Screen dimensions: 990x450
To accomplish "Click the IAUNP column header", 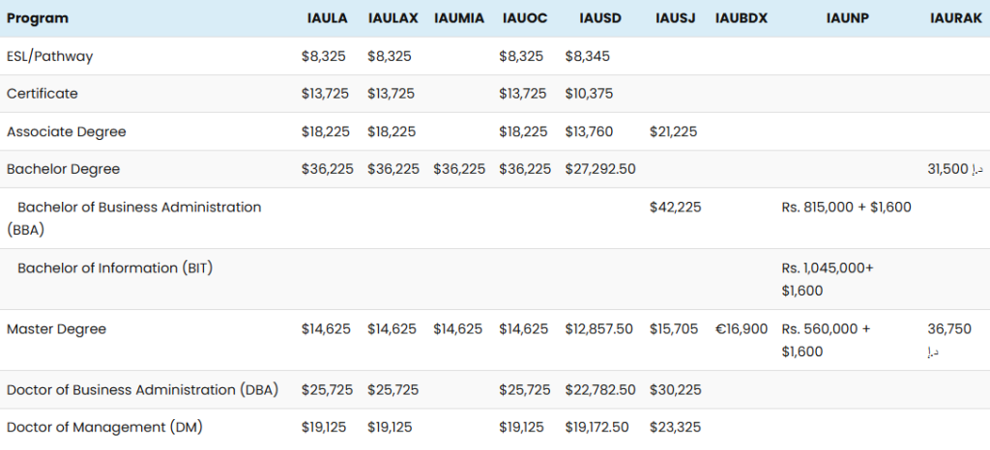I will [x=847, y=18].
